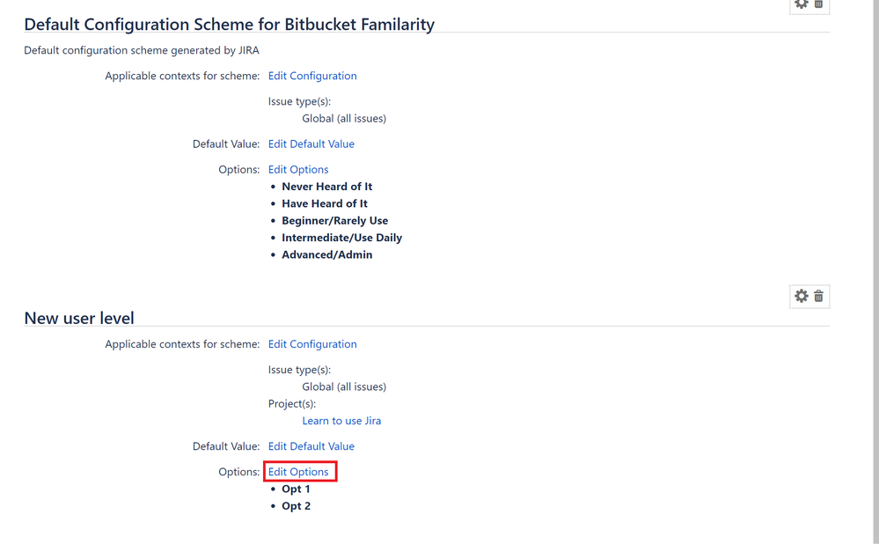
Task: Open the red-highlighted Edit Options link
Action: [x=298, y=472]
